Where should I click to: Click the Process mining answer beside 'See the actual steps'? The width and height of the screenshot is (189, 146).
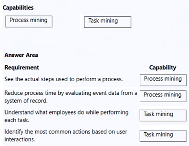pos(163,80)
